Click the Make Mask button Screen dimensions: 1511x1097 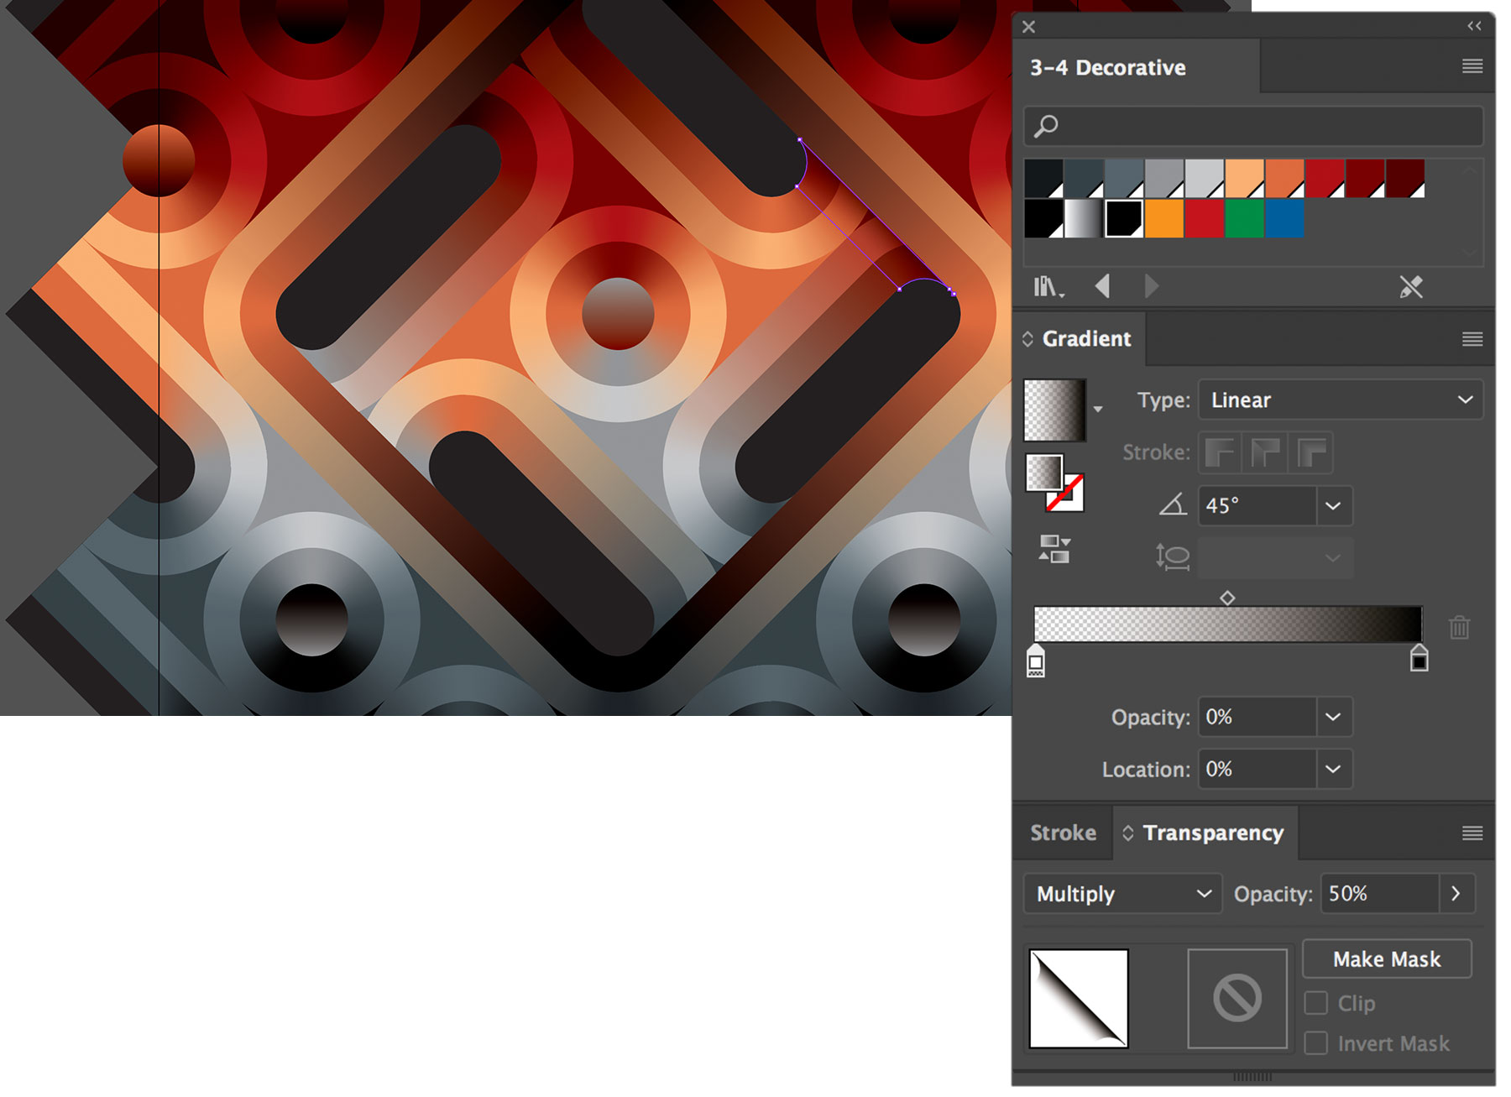tap(1386, 959)
